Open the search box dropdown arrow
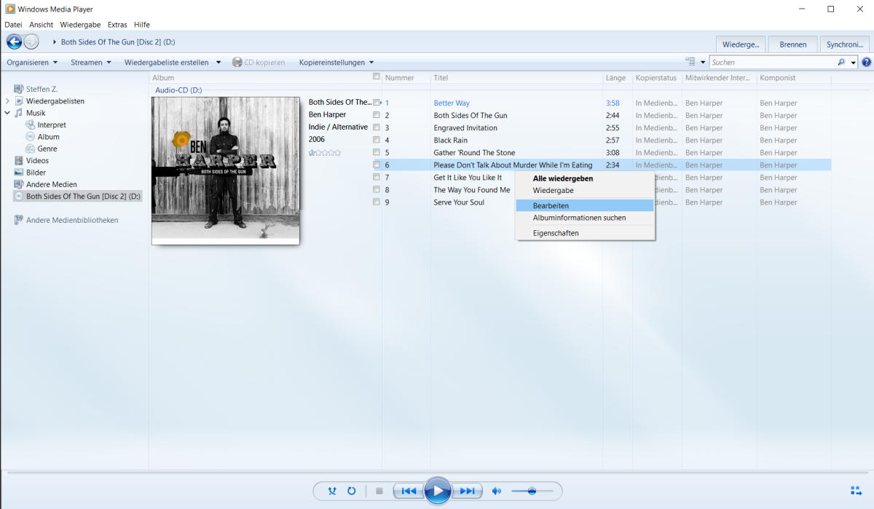 (854, 63)
